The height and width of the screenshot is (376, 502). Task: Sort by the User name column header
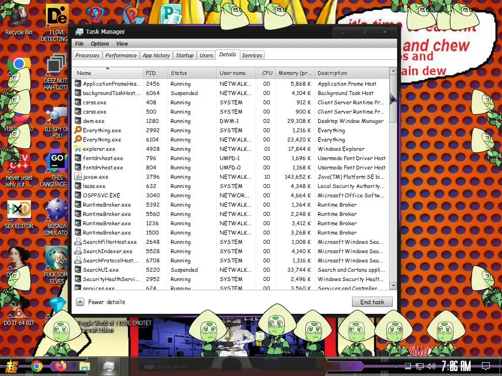pyautogui.click(x=236, y=73)
